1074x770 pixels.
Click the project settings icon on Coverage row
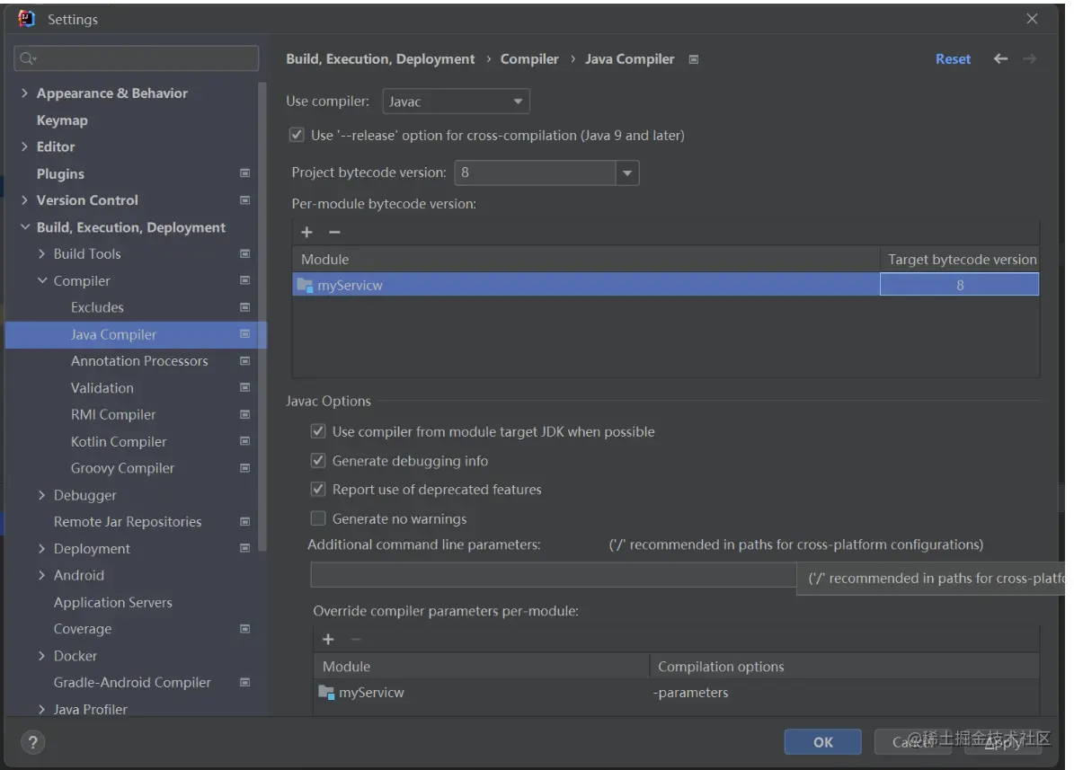244,629
